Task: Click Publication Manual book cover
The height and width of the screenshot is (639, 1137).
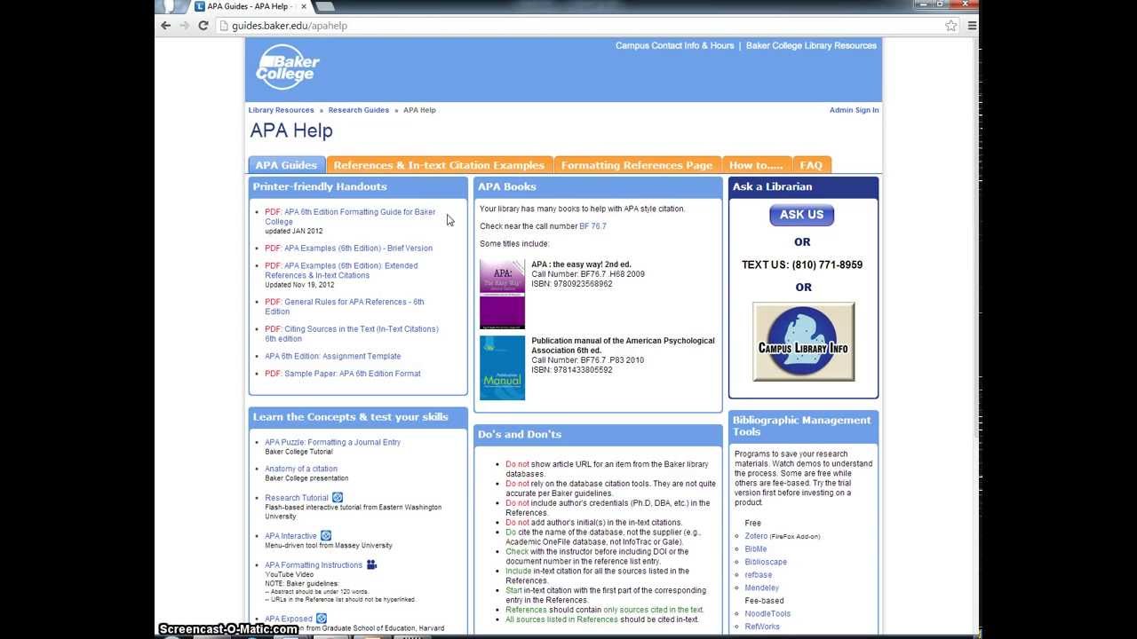Action: [x=502, y=367]
